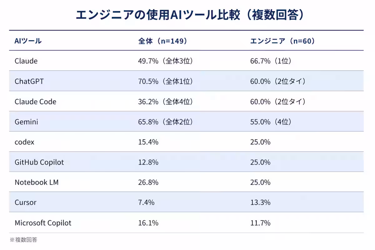Click the ※複数回答 footnote
This screenshot has height=250, width=375.
23,240
